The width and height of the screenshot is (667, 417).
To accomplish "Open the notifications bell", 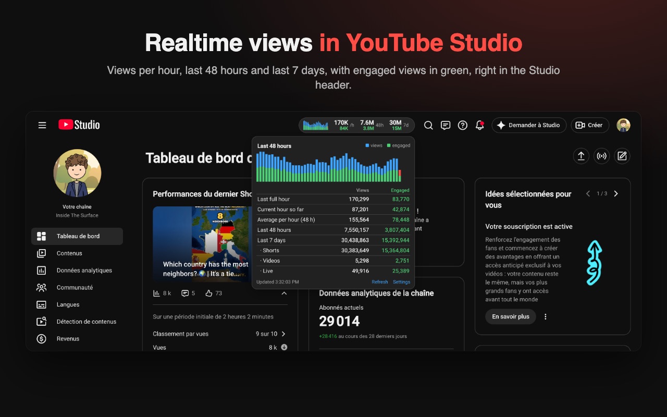I will (x=480, y=125).
